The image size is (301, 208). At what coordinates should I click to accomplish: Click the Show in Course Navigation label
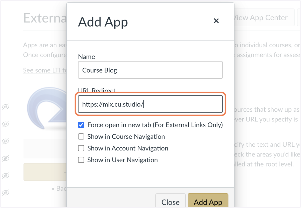[x=126, y=137]
